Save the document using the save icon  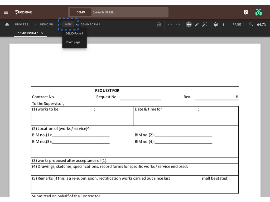click(x=158, y=24)
